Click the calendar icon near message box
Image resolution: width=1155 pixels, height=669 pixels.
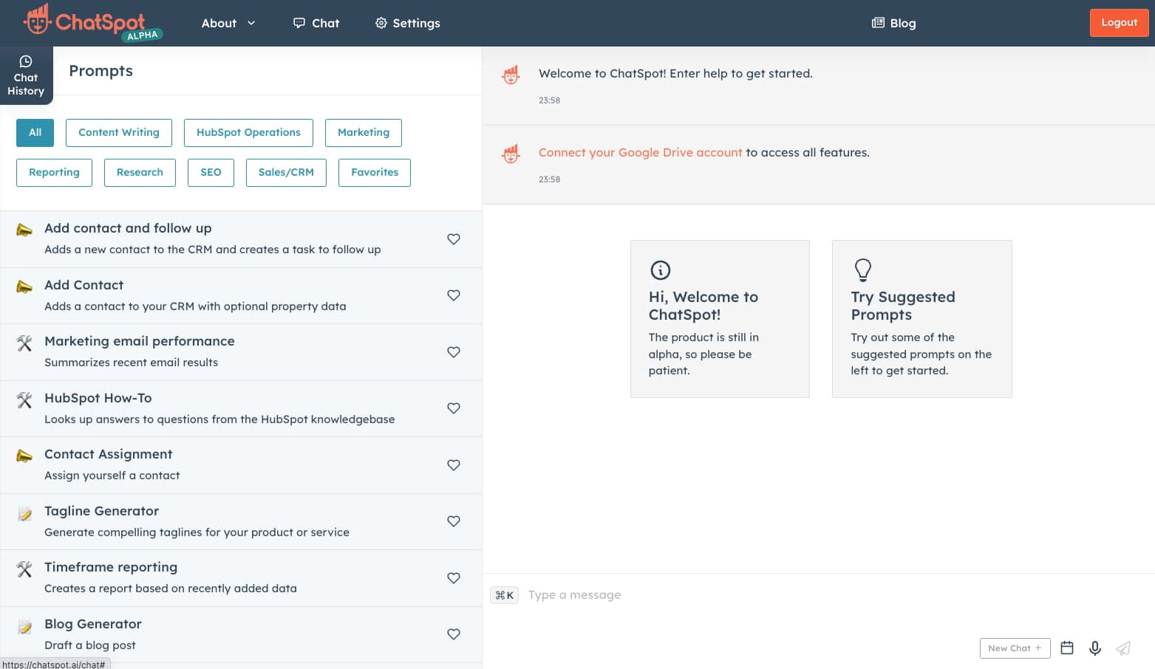click(1066, 648)
